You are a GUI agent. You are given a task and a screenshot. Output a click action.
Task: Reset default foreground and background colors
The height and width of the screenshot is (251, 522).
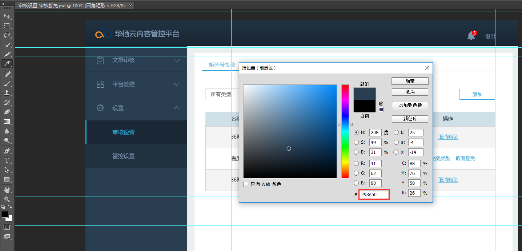tap(3, 207)
